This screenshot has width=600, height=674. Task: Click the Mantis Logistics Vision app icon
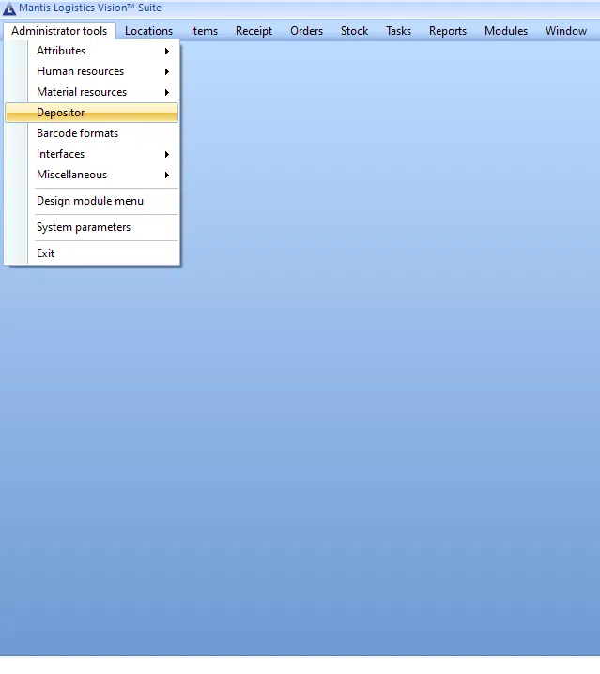[9, 8]
